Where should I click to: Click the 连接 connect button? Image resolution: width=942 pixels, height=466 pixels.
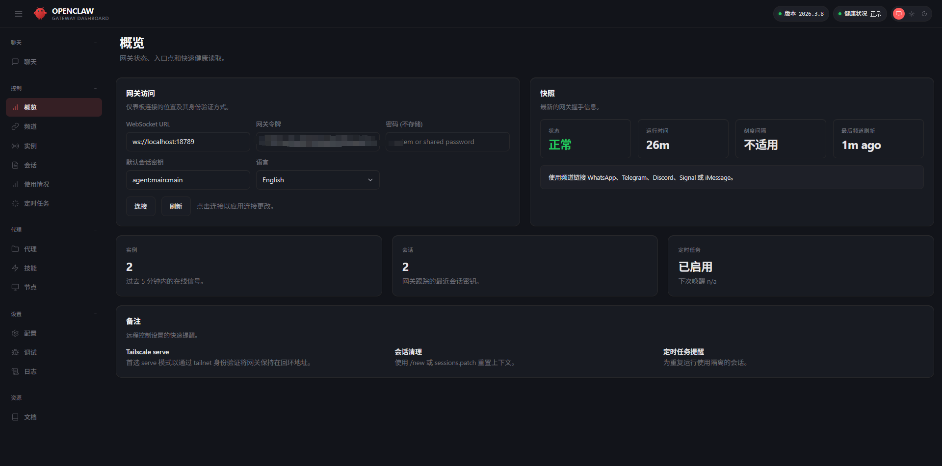(x=141, y=206)
